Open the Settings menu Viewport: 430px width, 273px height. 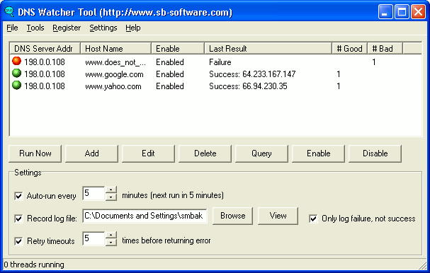pos(103,28)
